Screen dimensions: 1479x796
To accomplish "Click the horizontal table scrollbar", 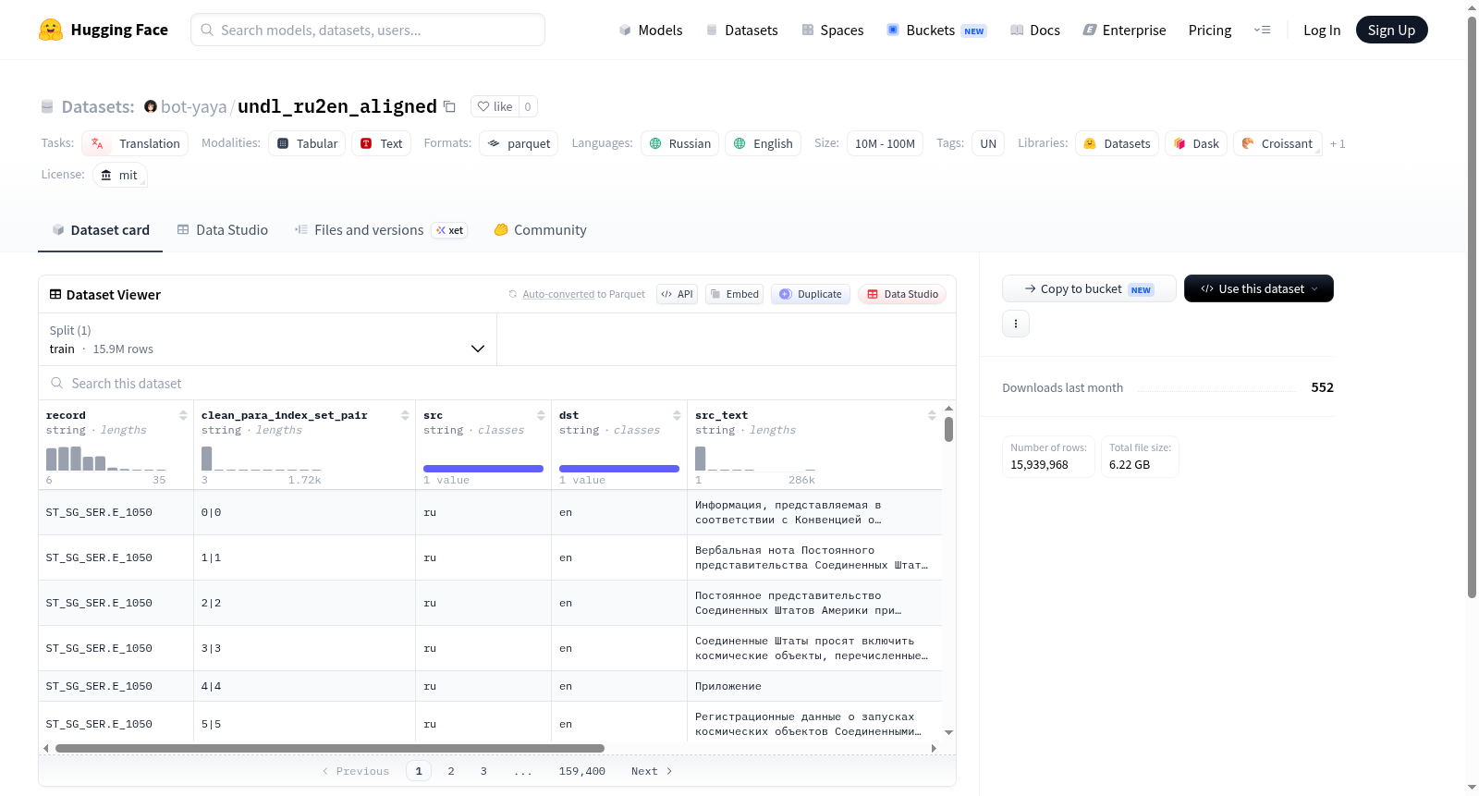I will pyautogui.click(x=330, y=748).
